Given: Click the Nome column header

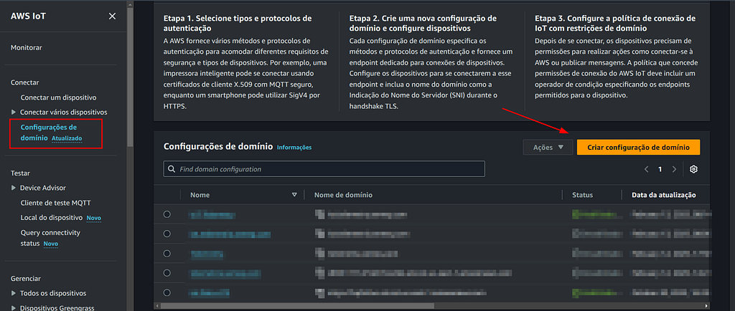Looking at the screenshot, I should [x=200, y=195].
